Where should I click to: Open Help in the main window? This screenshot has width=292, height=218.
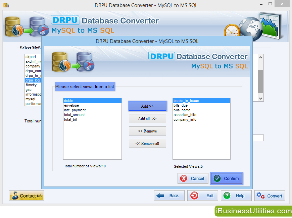pyautogui.click(x=236, y=196)
